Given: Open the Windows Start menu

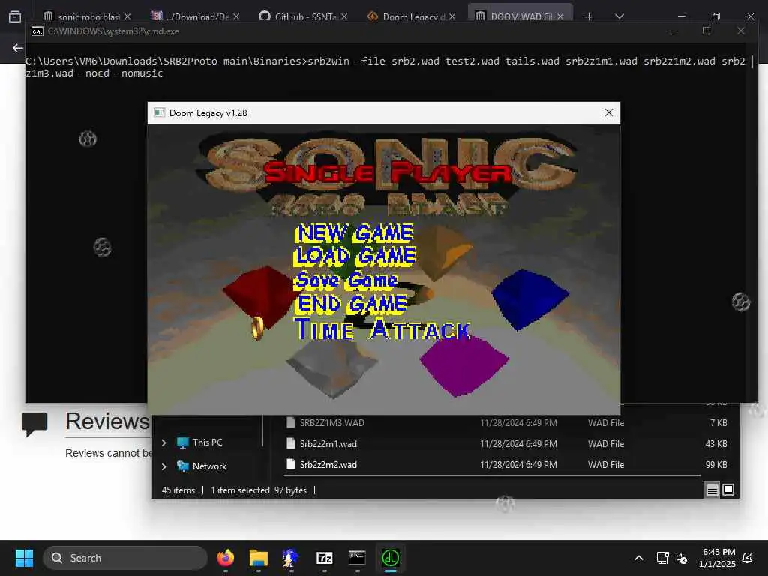Looking at the screenshot, I should click(24, 558).
